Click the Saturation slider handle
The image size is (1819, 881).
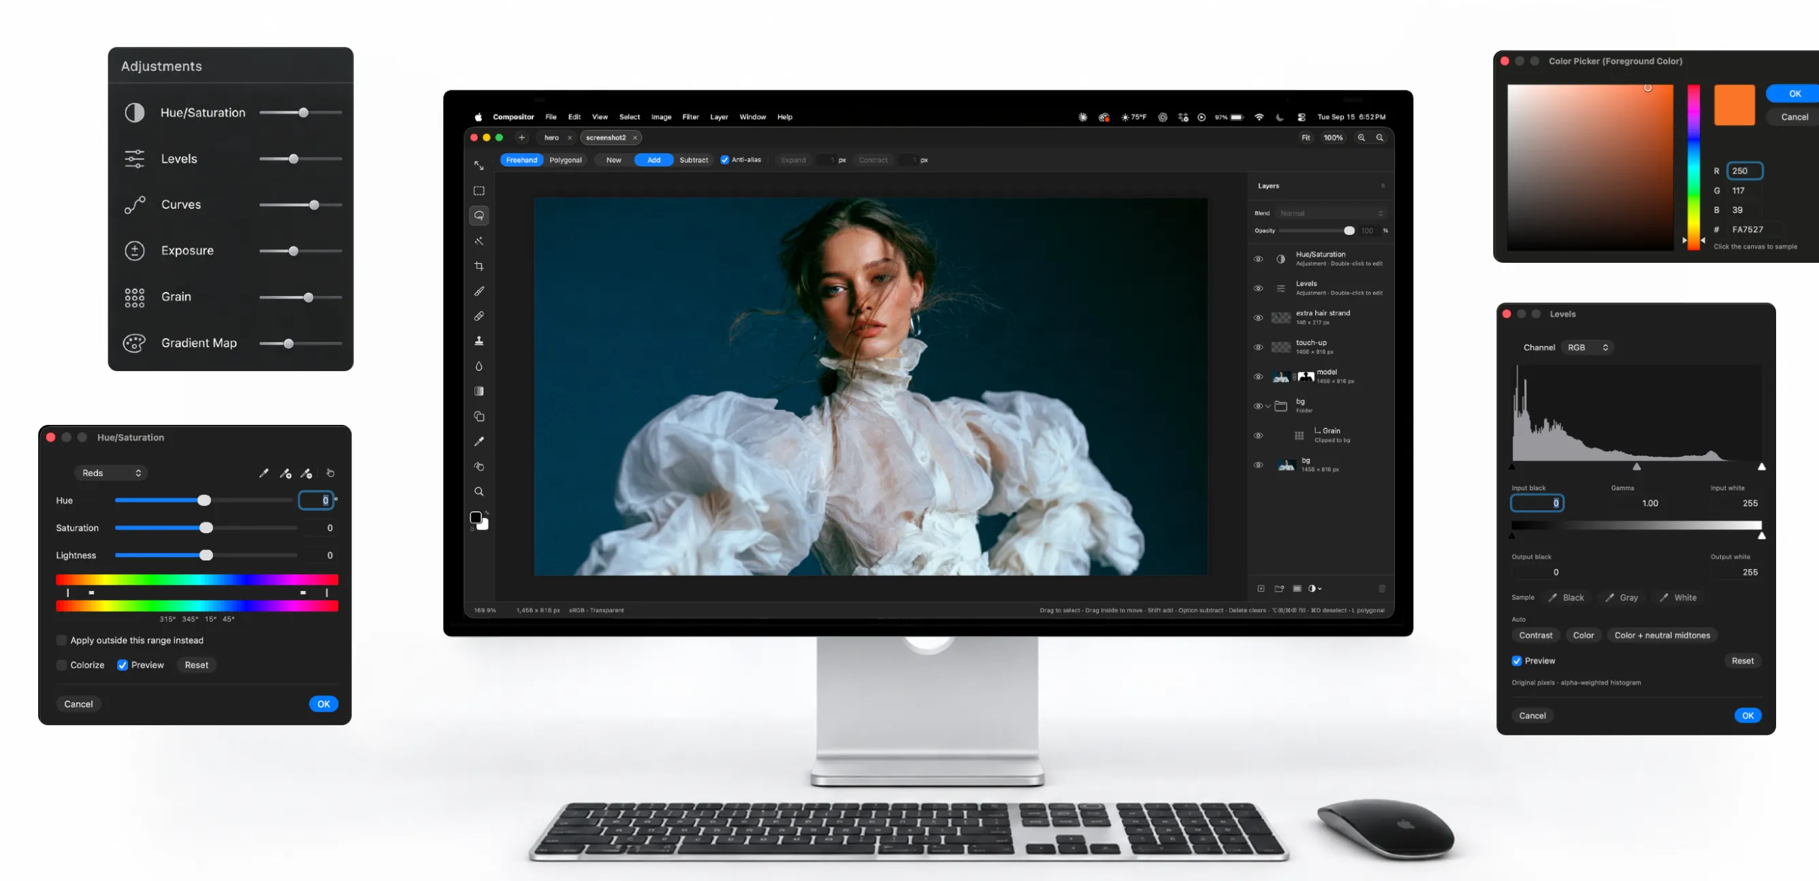[x=206, y=528]
